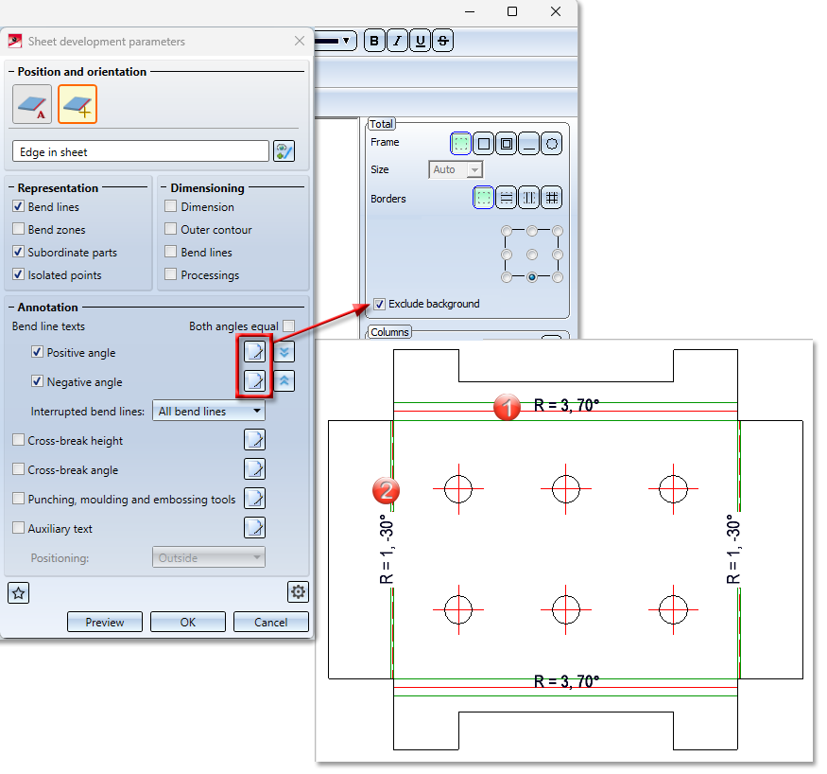Toggle the Positive angle checkbox
The image size is (827, 774).
pyautogui.click(x=37, y=352)
